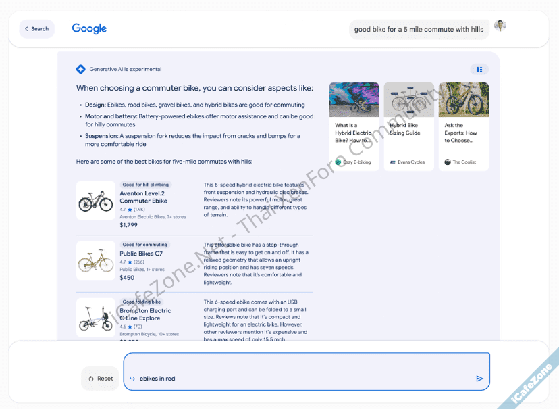Screen dimensions: 559x409
Task: Click the Reset button
Action: (101, 379)
